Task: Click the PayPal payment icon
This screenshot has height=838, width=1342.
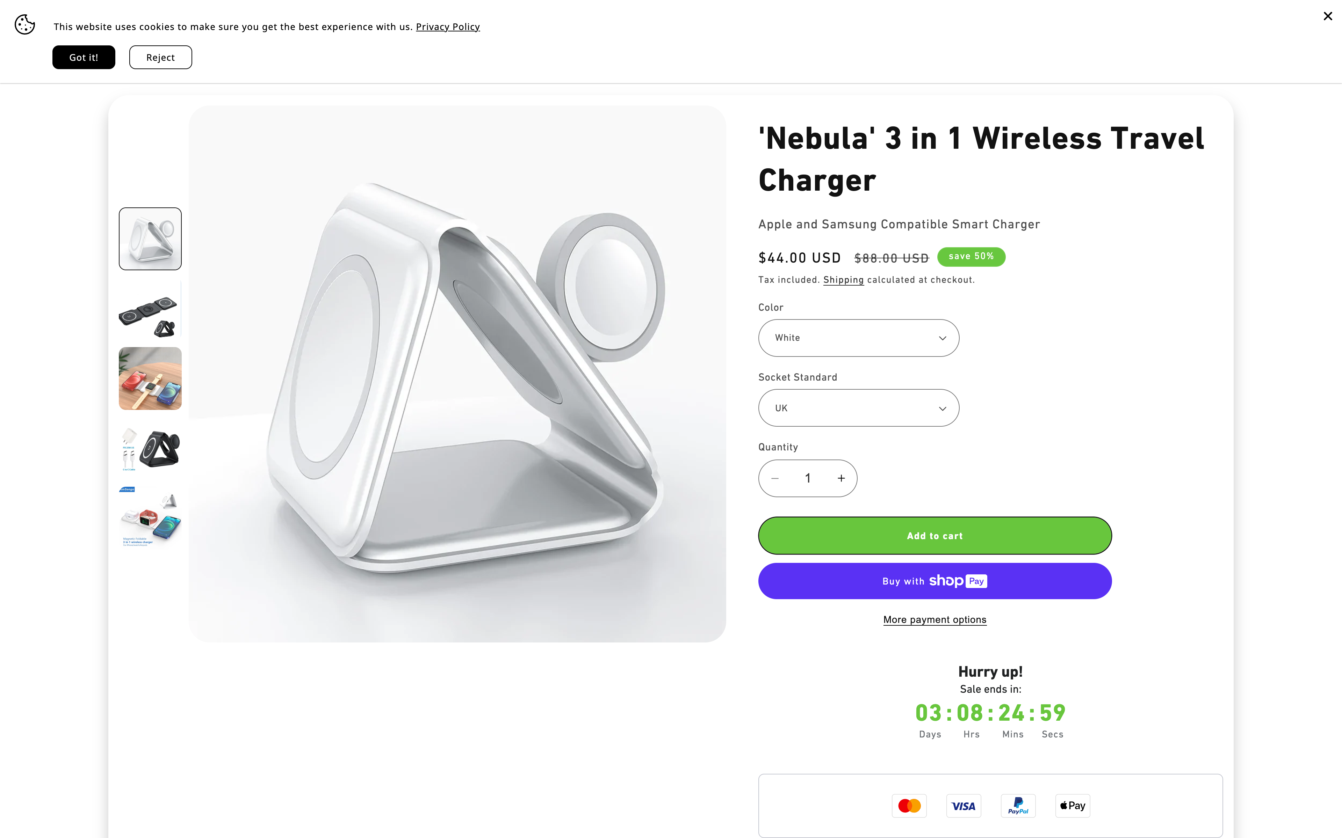Action: pos(1018,806)
